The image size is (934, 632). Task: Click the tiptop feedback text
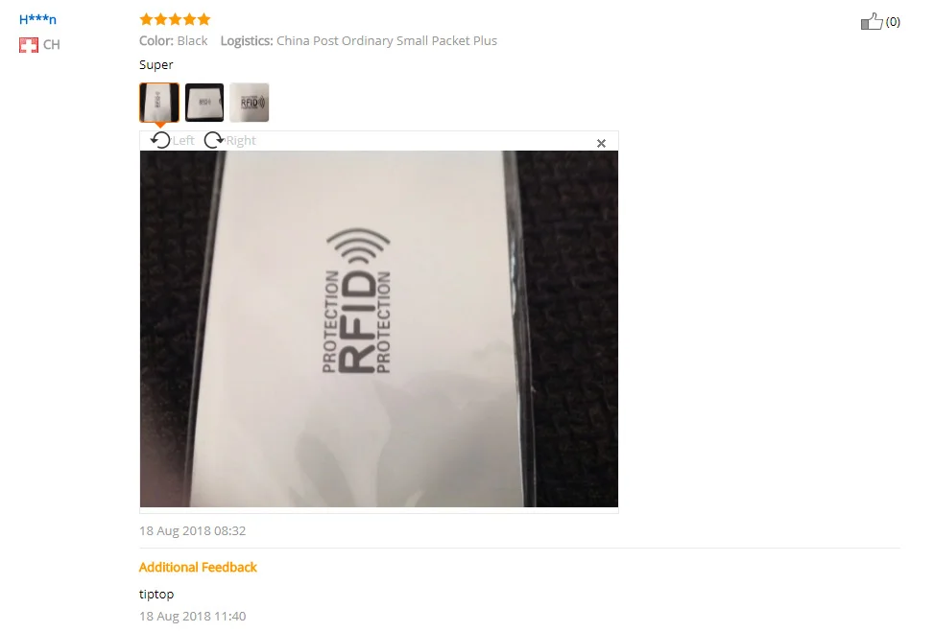[156, 595]
